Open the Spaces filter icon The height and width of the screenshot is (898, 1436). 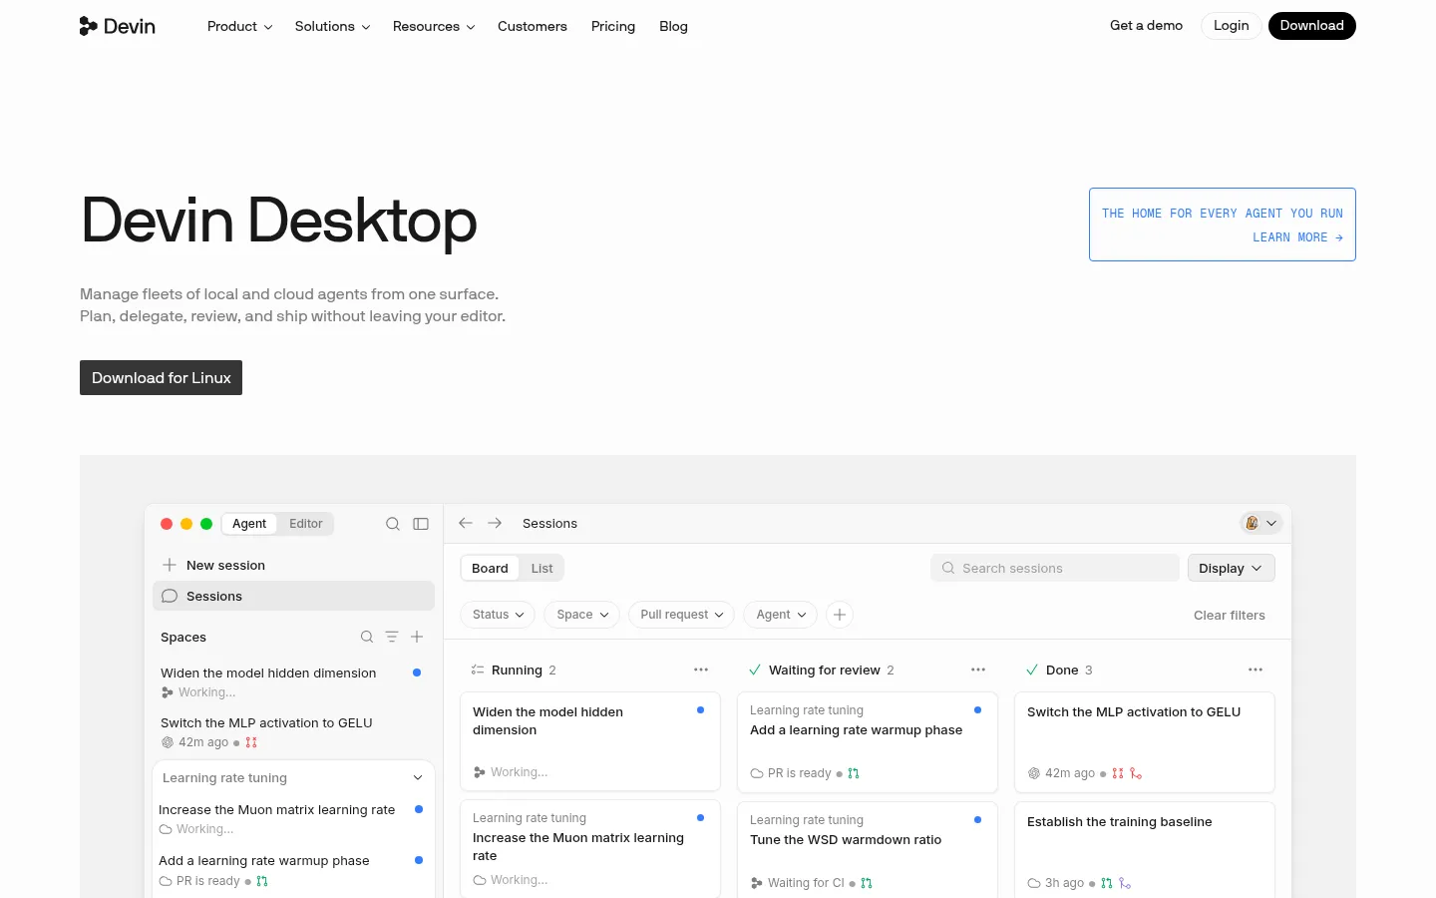point(392,637)
